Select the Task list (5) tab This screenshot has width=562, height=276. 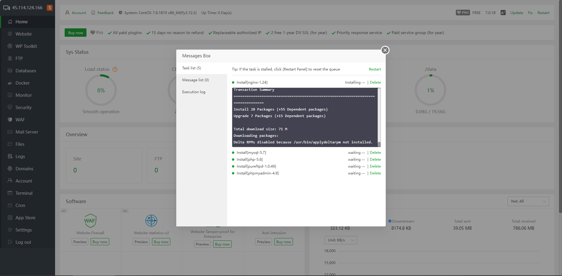point(202,68)
